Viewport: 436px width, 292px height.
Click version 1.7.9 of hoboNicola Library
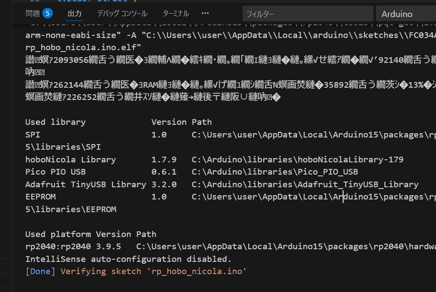coord(164,159)
